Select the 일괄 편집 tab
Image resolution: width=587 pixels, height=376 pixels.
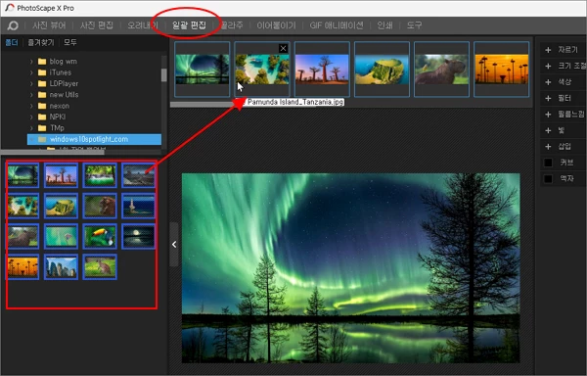pyautogui.click(x=189, y=25)
